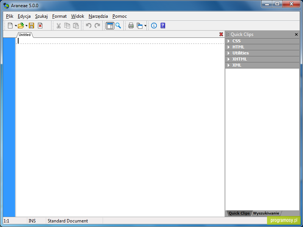The height and width of the screenshot is (227, 303).
Task: Click the open folder icon
Action: (21, 25)
